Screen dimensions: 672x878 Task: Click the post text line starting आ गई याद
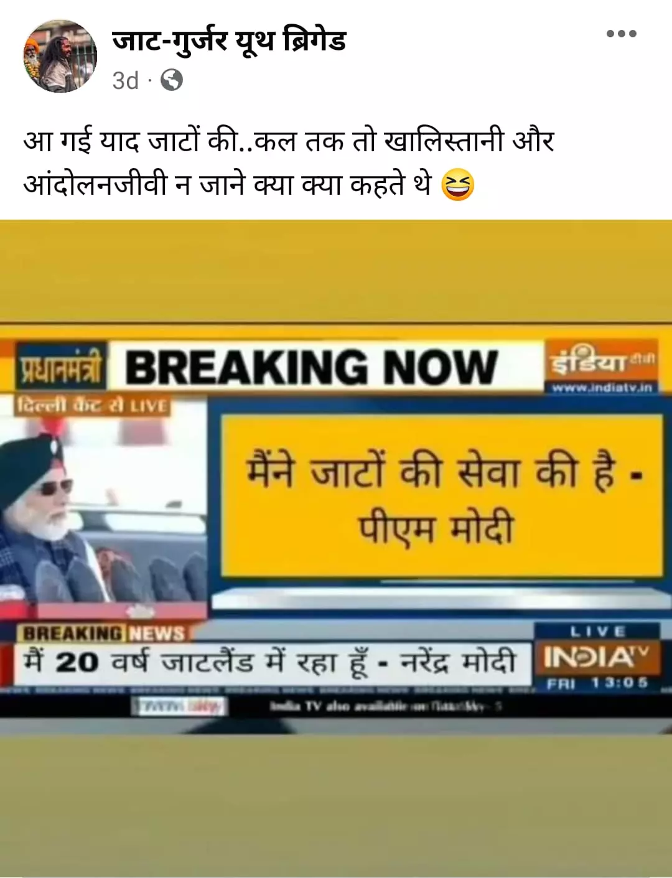288,141
